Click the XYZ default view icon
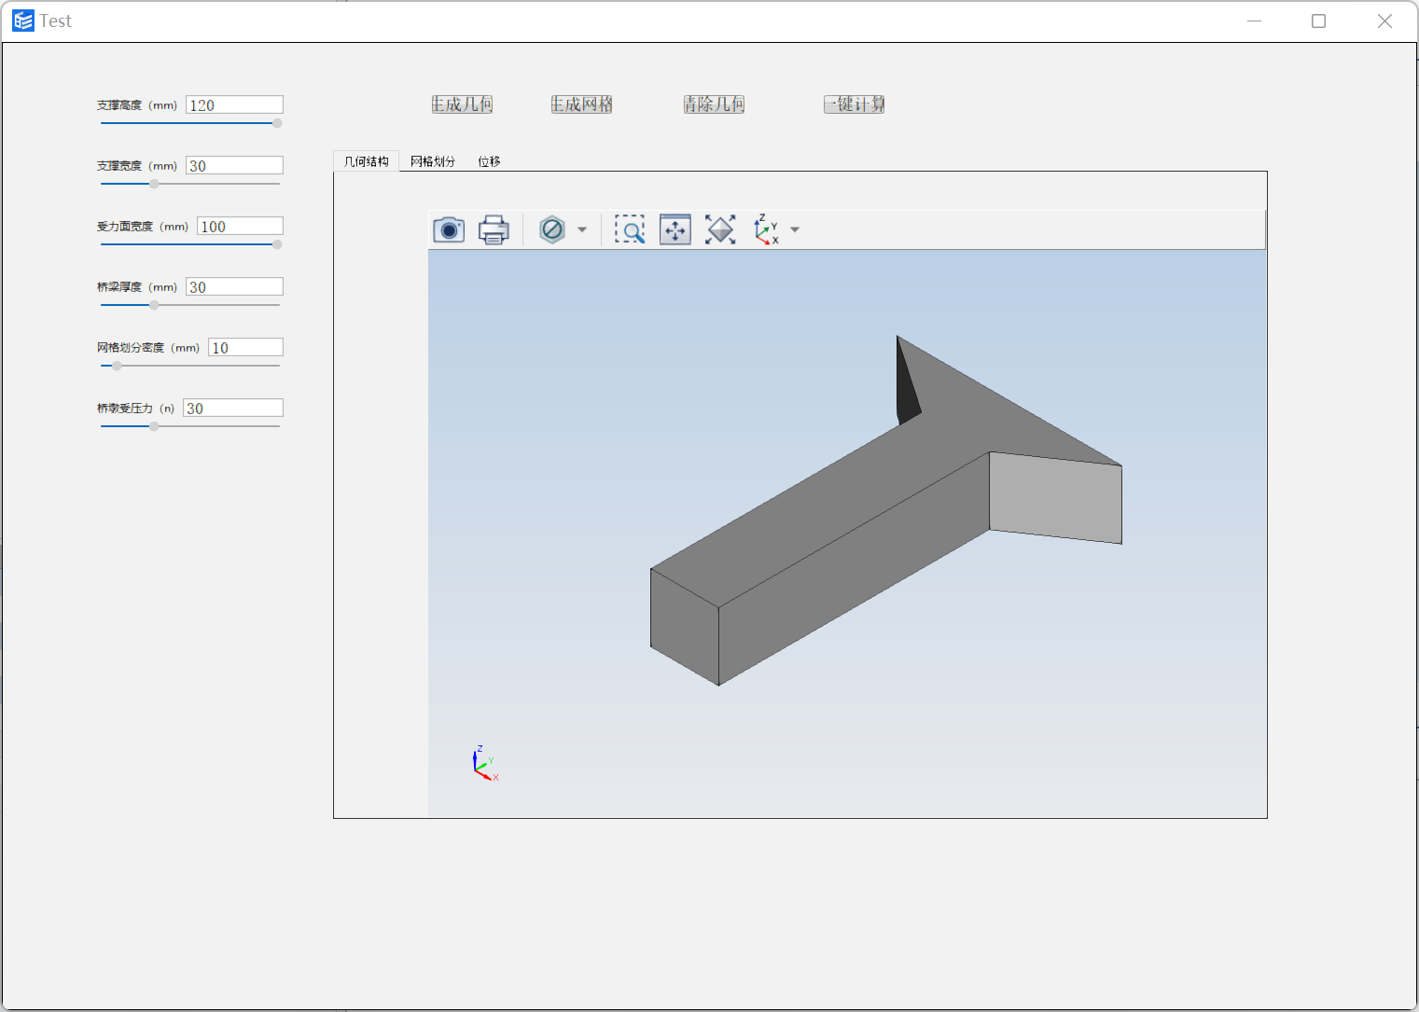1419x1012 pixels. tap(766, 229)
